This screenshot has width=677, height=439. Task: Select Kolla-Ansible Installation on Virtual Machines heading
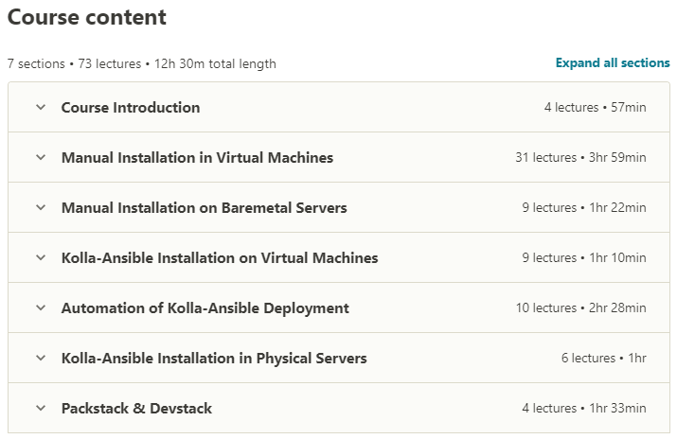pos(220,258)
